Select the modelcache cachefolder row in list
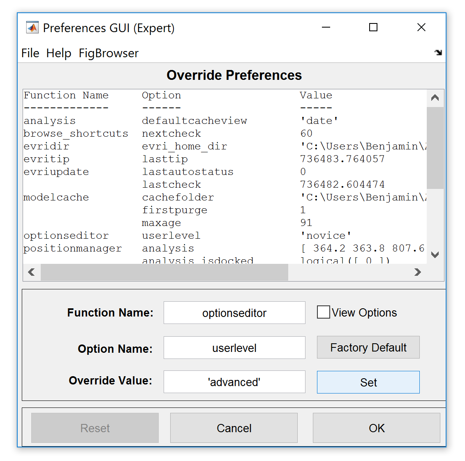465x461 pixels. click(178, 198)
